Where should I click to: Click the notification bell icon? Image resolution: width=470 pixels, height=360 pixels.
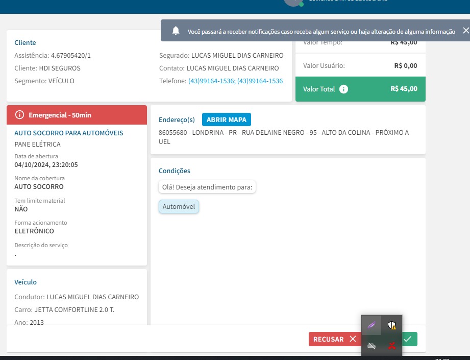pyautogui.click(x=176, y=31)
